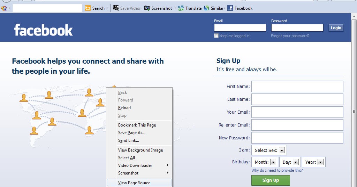357x187 pixels.
Task: Click the Save Video film icon
Action: (x=116, y=8)
